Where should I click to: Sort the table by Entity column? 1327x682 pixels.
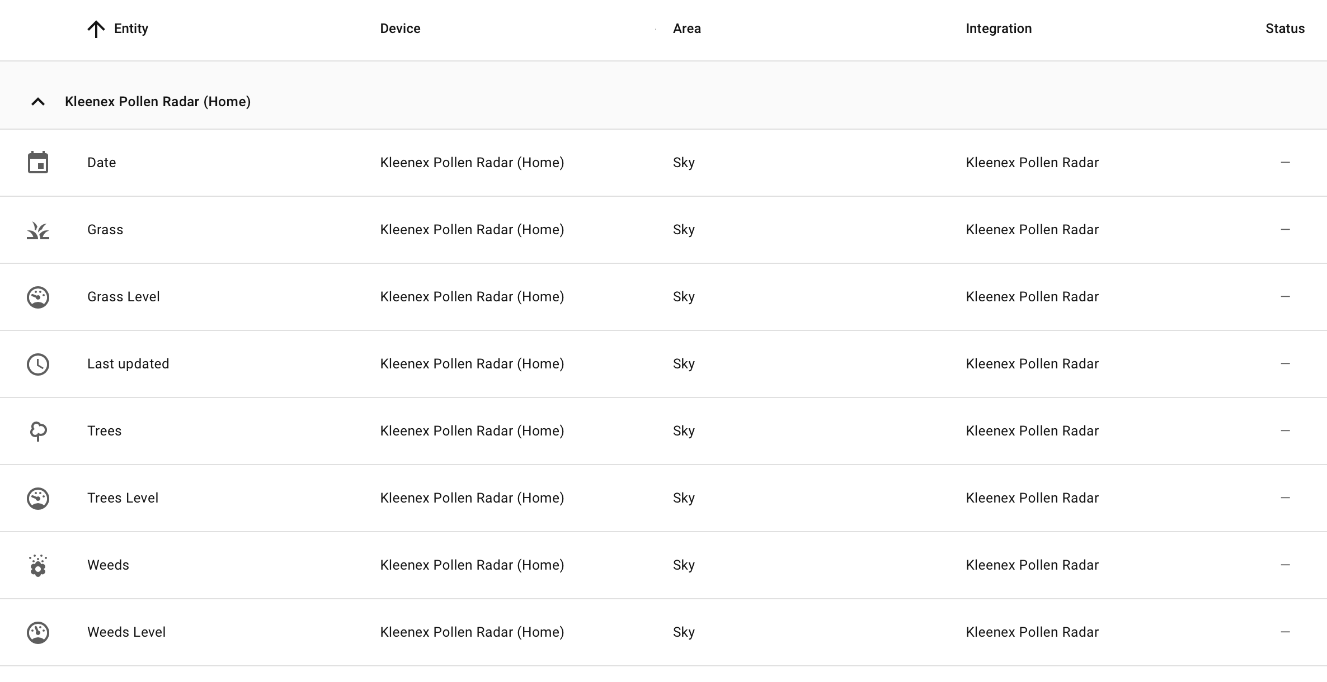131,29
